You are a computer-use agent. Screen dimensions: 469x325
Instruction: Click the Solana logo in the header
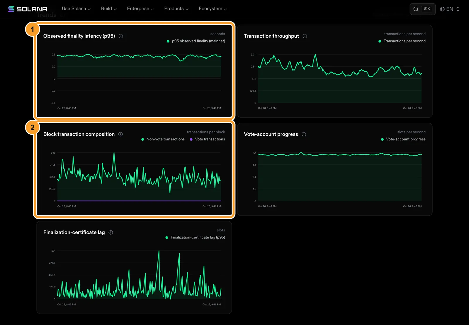pyautogui.click(x=28, y=9)
